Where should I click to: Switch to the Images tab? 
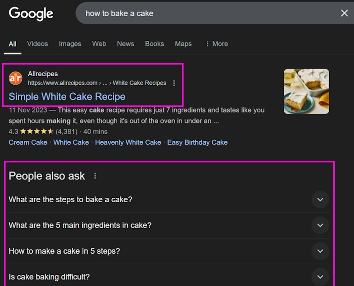(70, 44)
